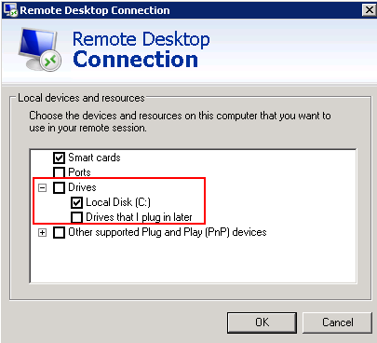Select Drives that I plug in later label
Image resolution: width=377 pixels, height=343 pixels.
coord(139,217)
